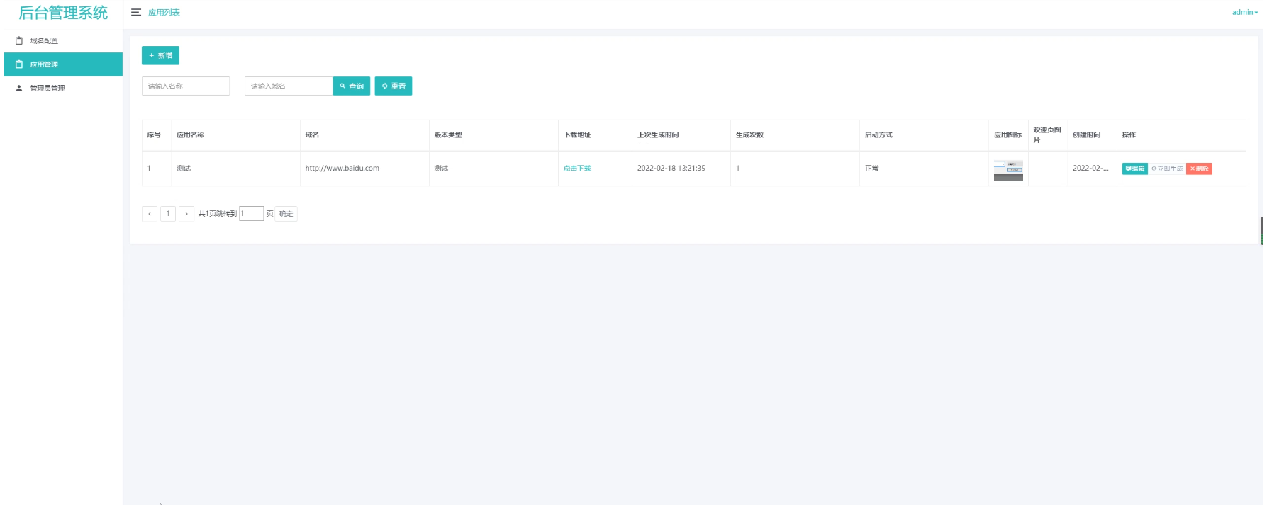Open the 点击下载 download link
This screenshot has height=505, width=1267.
pos(577,169)
